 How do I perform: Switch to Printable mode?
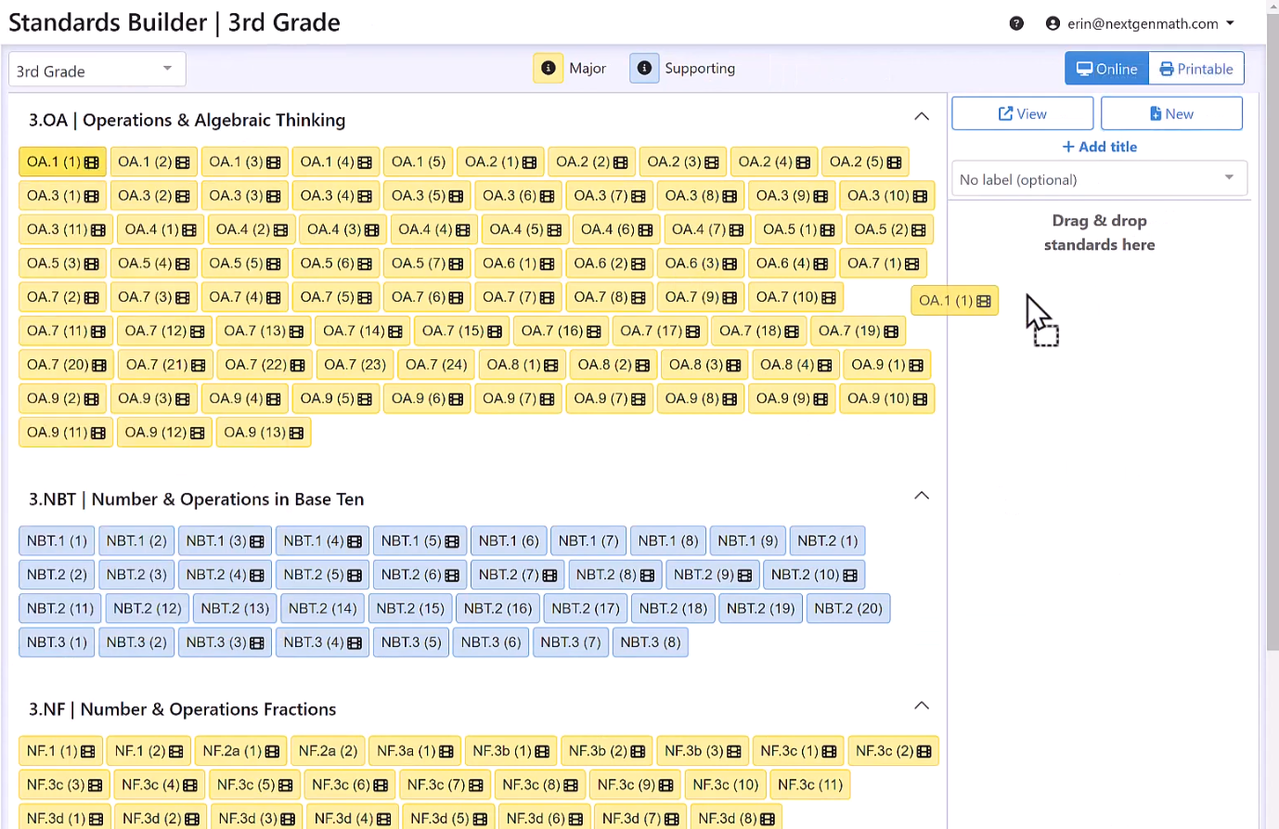pyautogui.click(x=1196, y=68)
